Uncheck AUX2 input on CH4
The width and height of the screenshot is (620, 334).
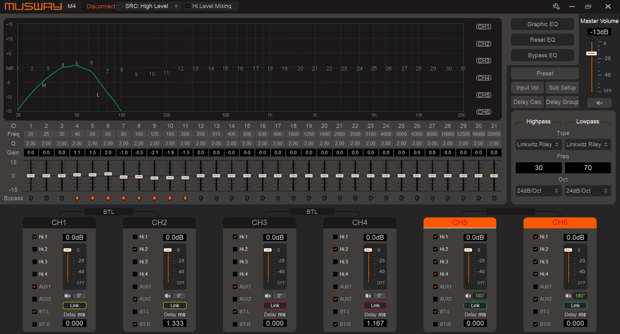pos(335,299)
